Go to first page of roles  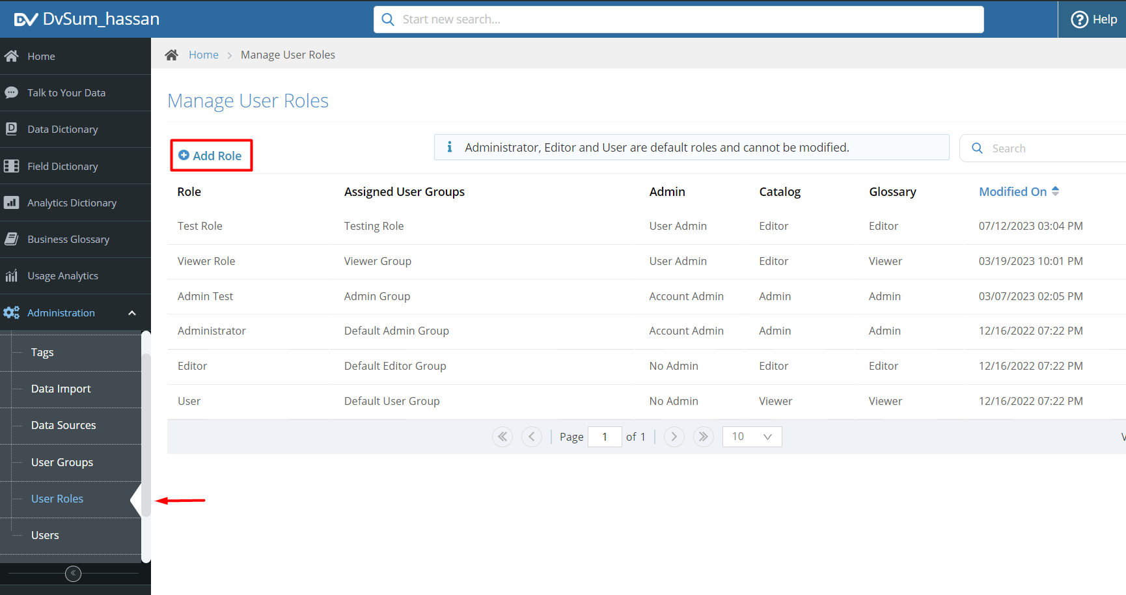(x=502, y=437)
